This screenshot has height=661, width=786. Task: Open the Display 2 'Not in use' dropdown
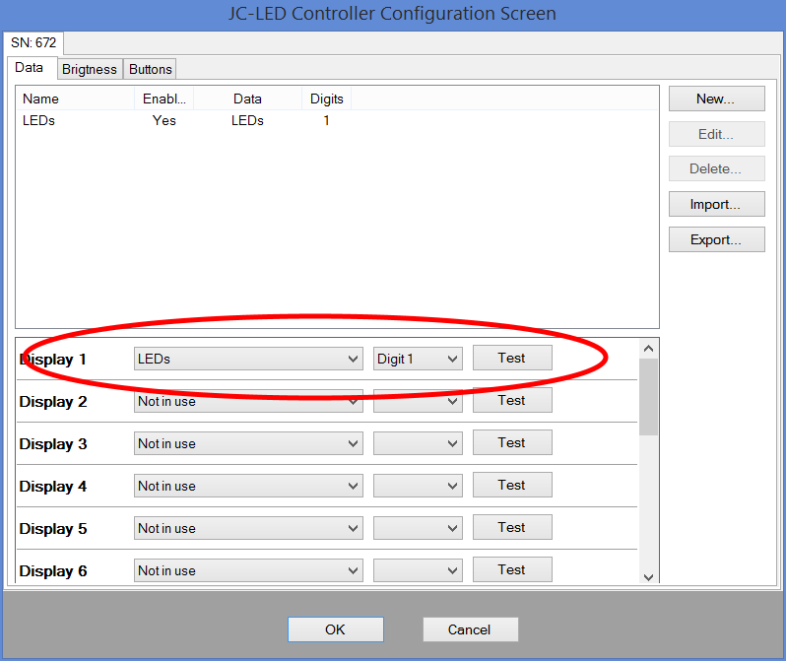point(247,402)
